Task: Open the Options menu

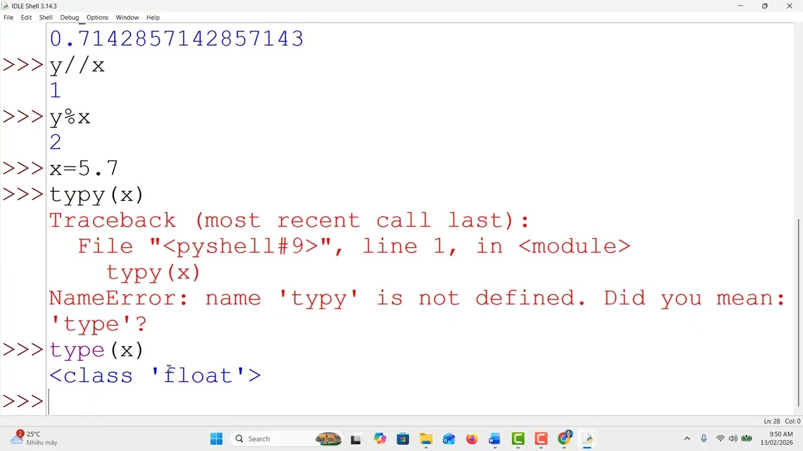Action: click(x=97, y=18)
